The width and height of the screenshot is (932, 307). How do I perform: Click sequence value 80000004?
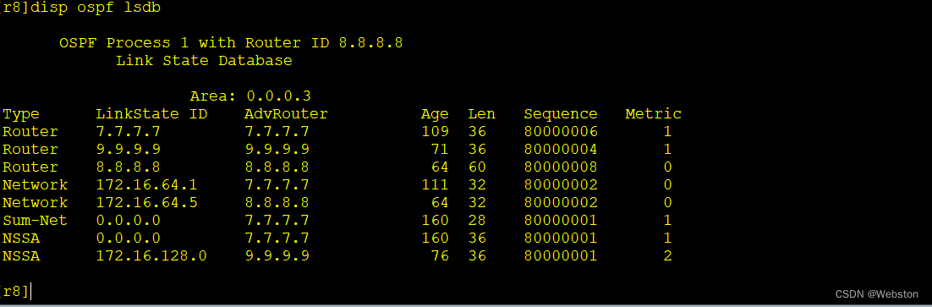click(x=561, y=150)
